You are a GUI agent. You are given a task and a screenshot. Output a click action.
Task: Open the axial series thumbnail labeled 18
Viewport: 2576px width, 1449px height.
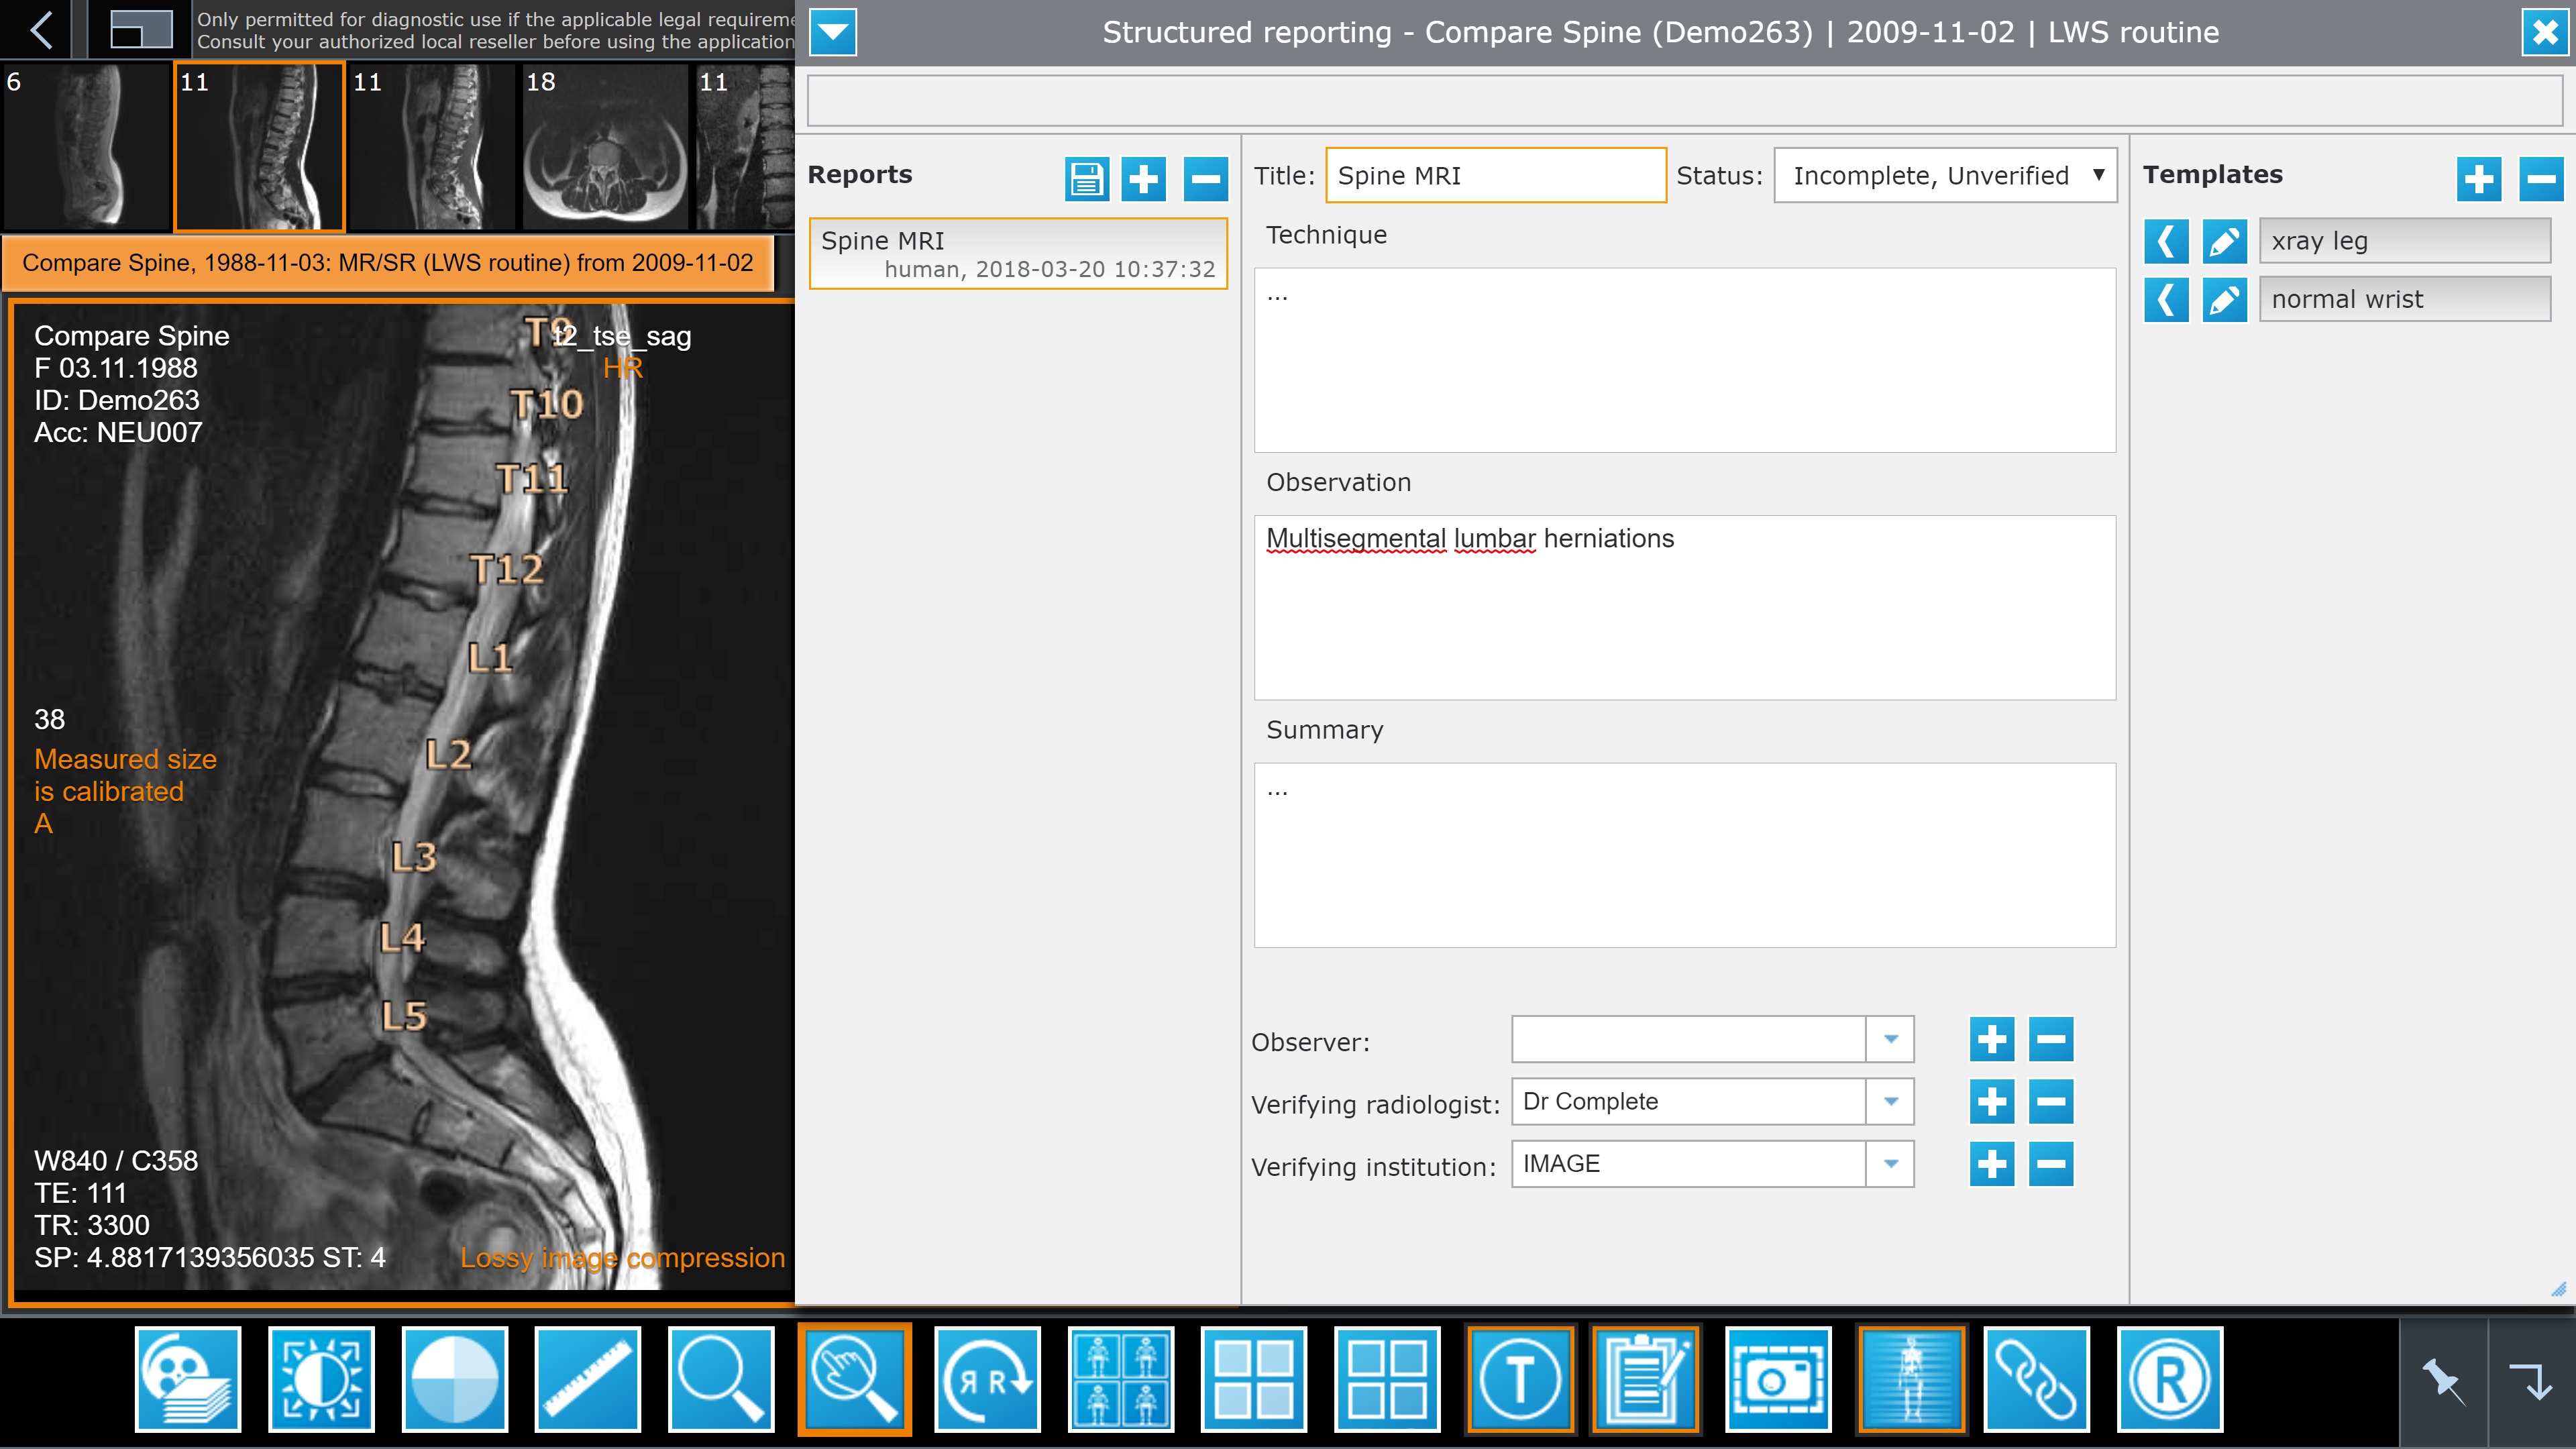point(604,146)
